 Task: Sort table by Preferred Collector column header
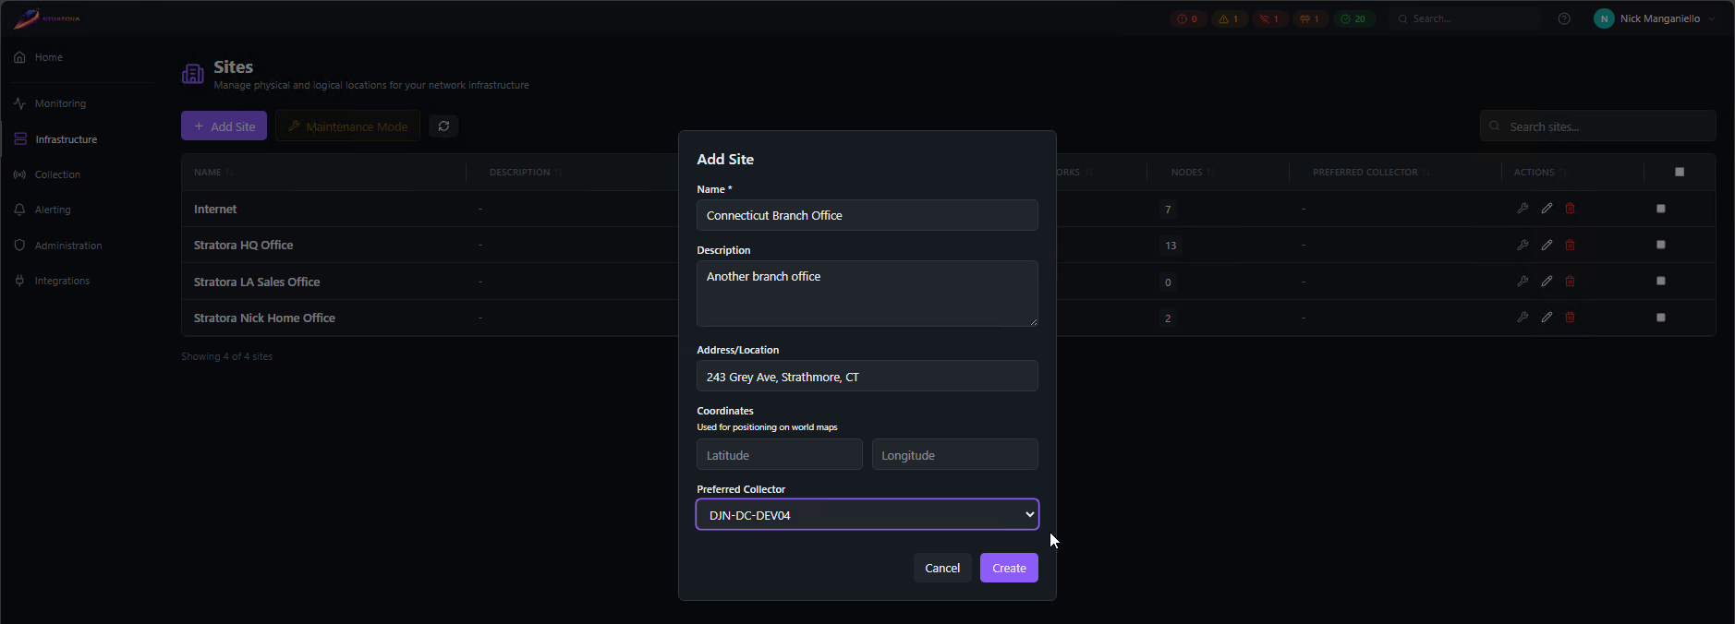[x=1371, y=172]
